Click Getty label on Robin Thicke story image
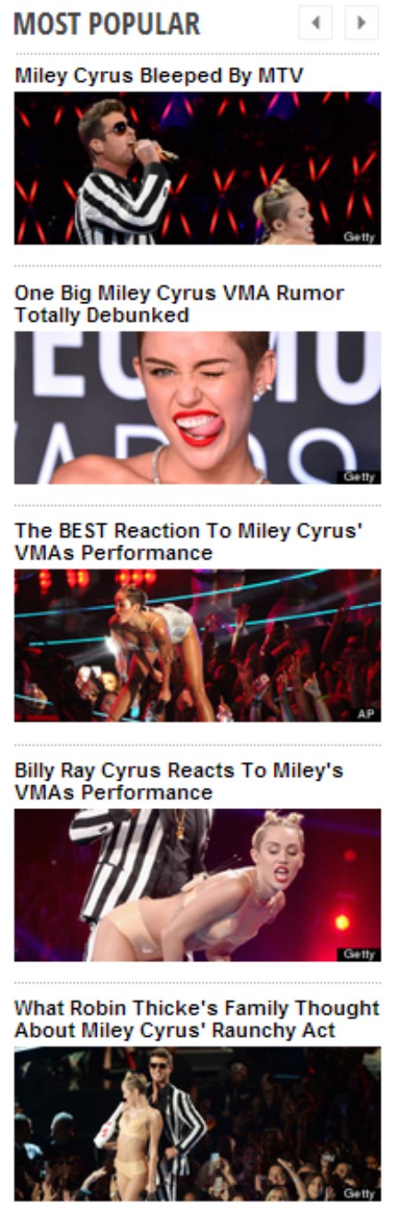 (359, 1192)
